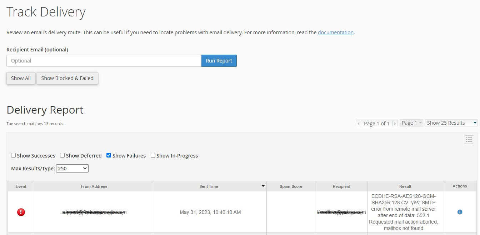Open the table columns list icon
The height and width of the screenshot is (235, 480).
(x=469, y=140)
